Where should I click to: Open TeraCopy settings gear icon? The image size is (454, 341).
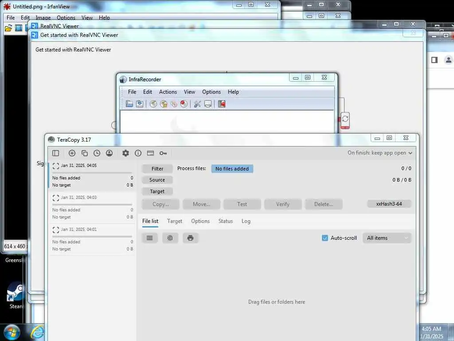coord(125,153)
